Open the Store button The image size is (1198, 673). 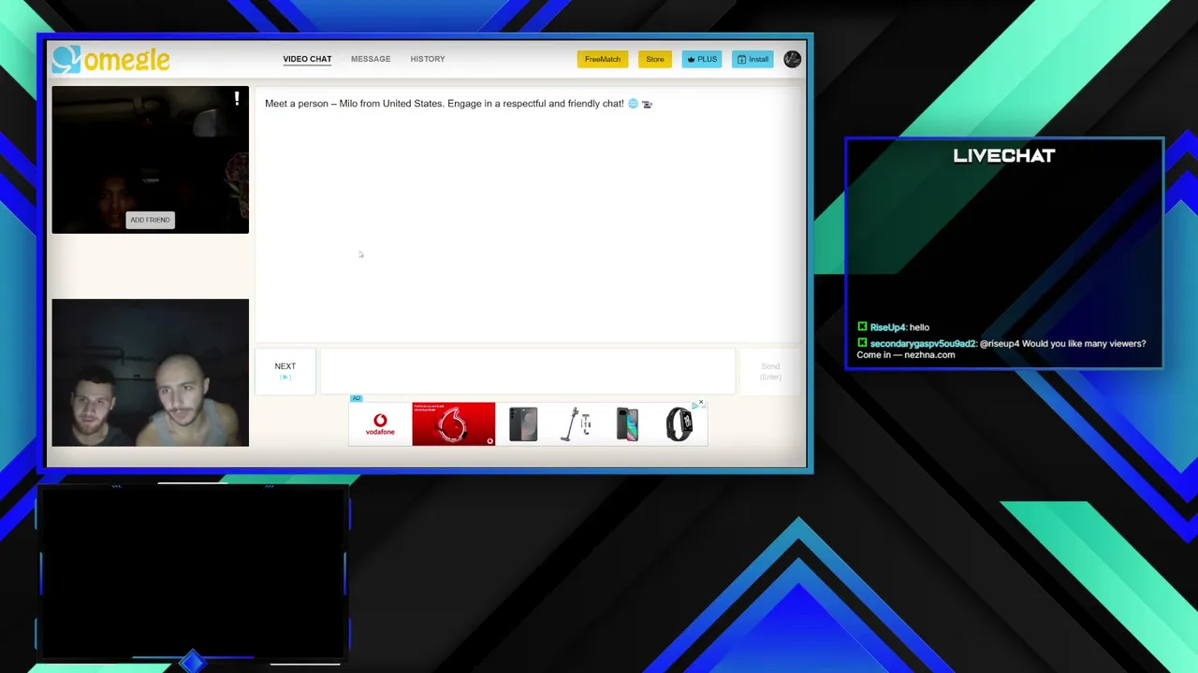point(655,59)
